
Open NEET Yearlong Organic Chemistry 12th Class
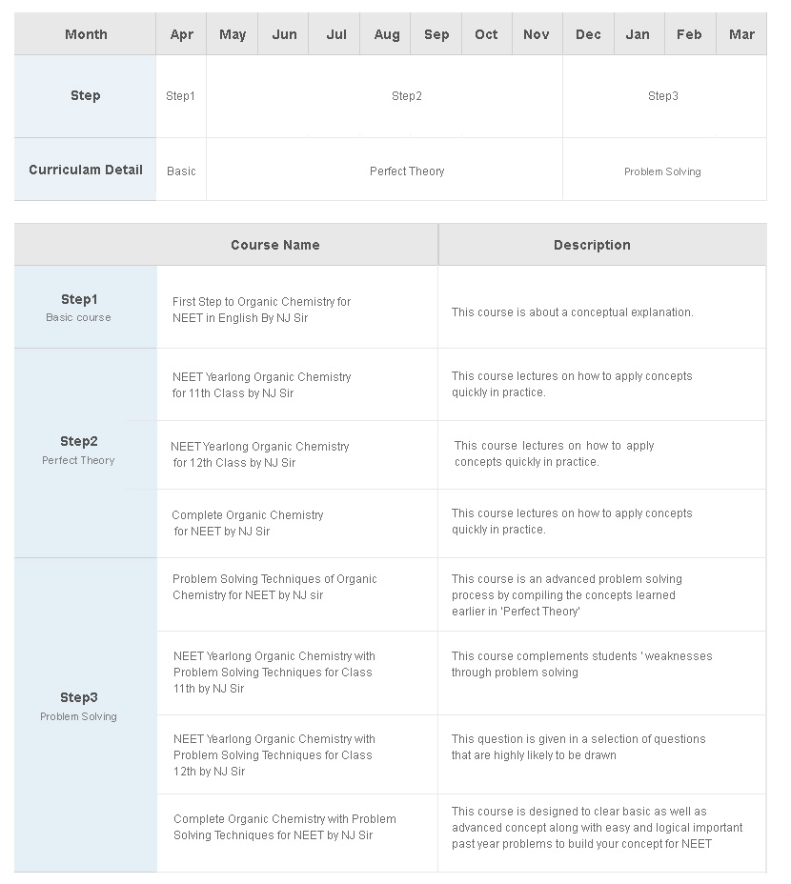tap(259, 454)
